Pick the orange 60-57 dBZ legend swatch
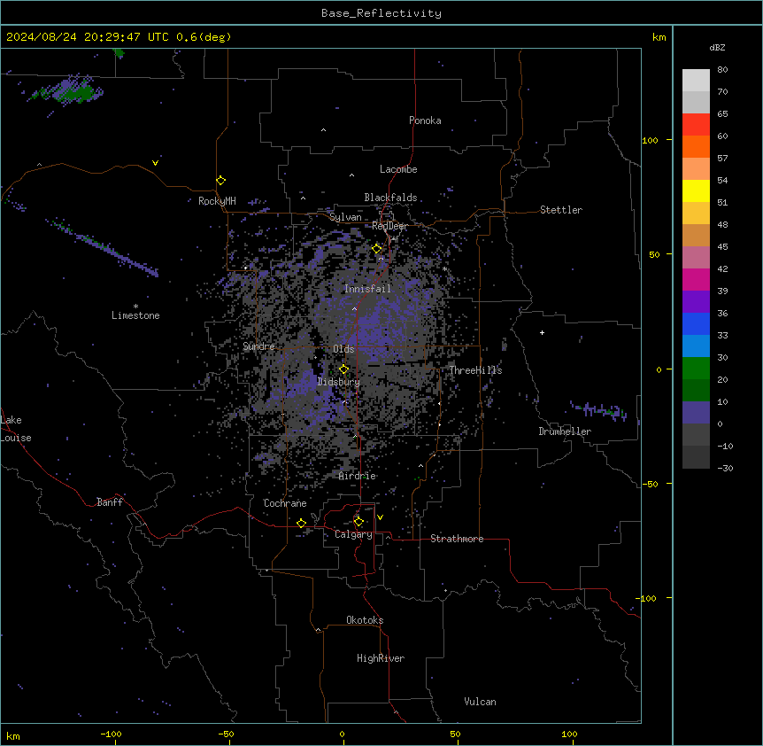 coord(696,146)
